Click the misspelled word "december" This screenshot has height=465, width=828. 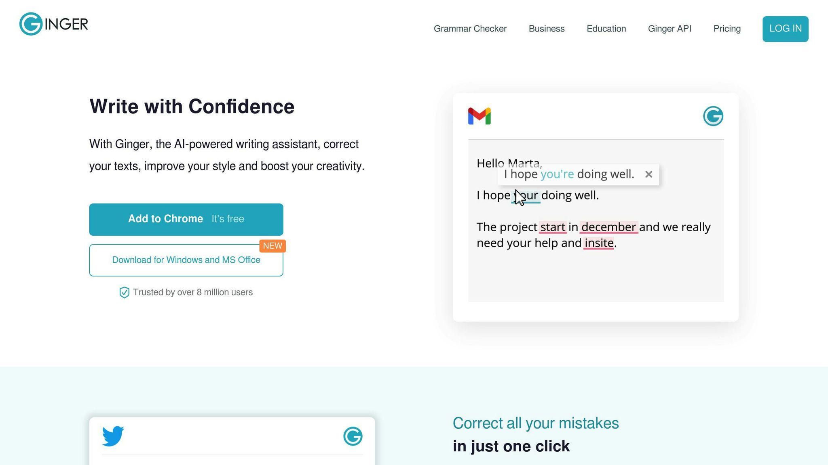608,227
